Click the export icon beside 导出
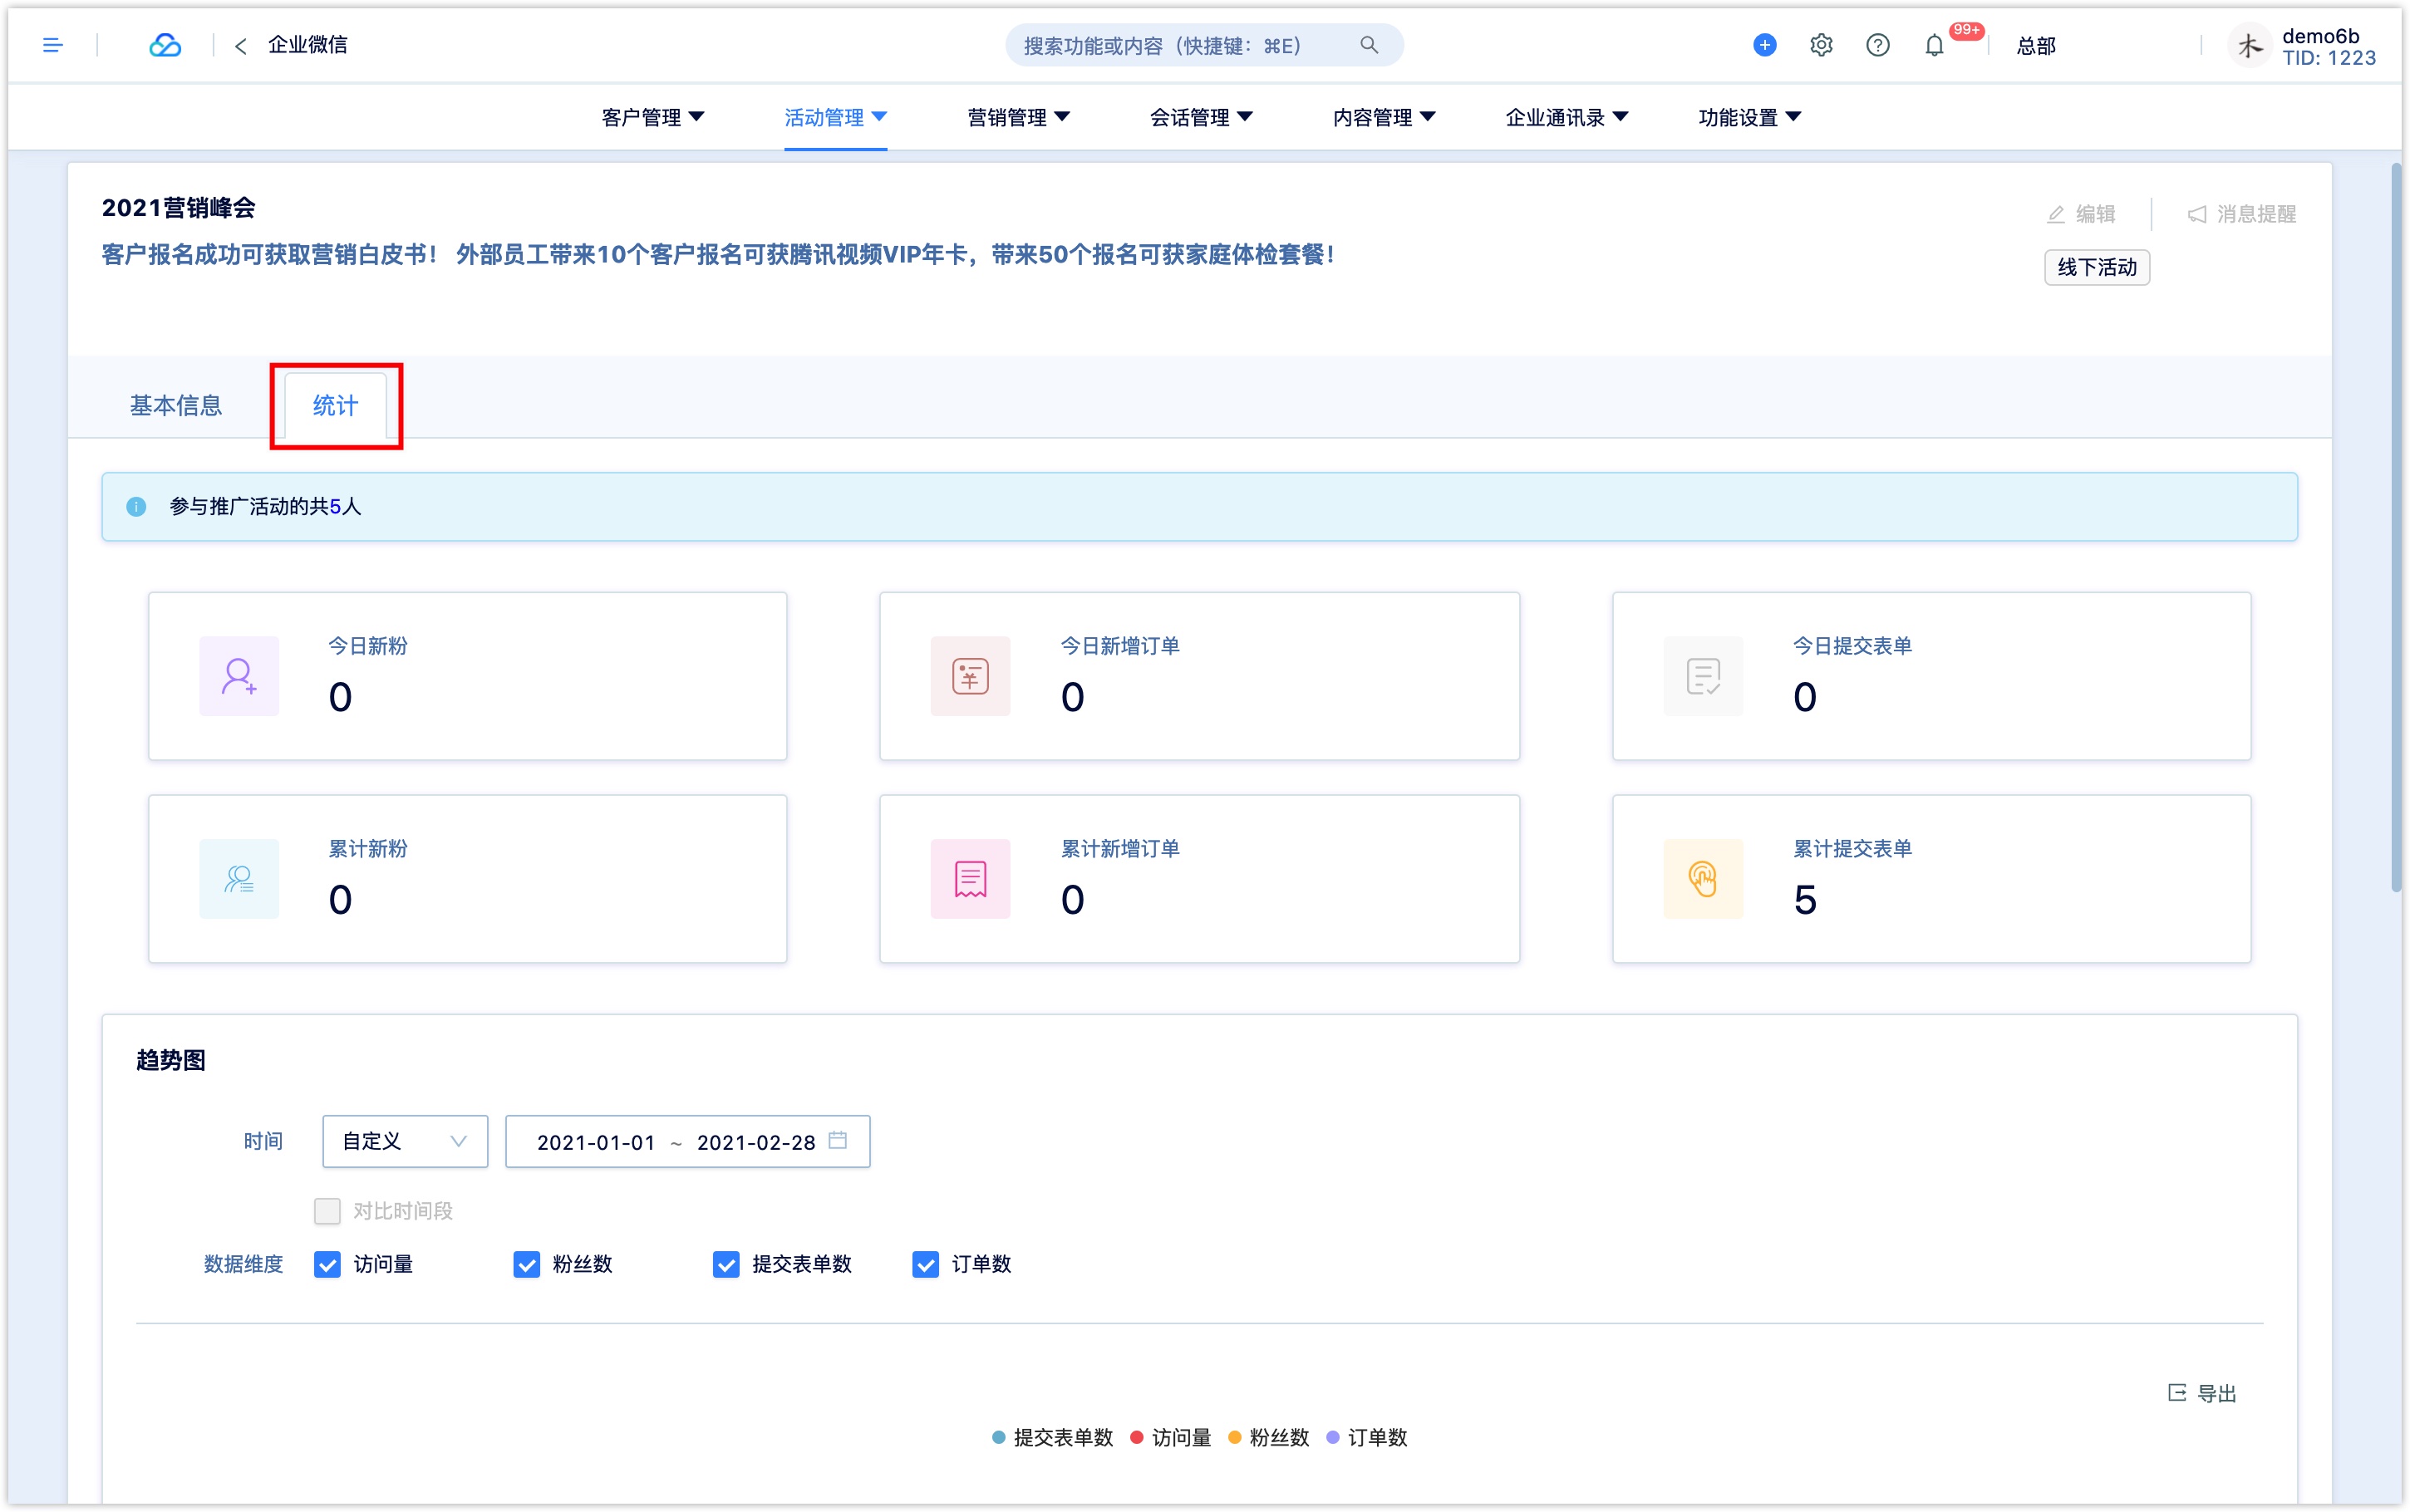The height and width of the screenshot is (1512, 2410). [x=2176, y=1392]
